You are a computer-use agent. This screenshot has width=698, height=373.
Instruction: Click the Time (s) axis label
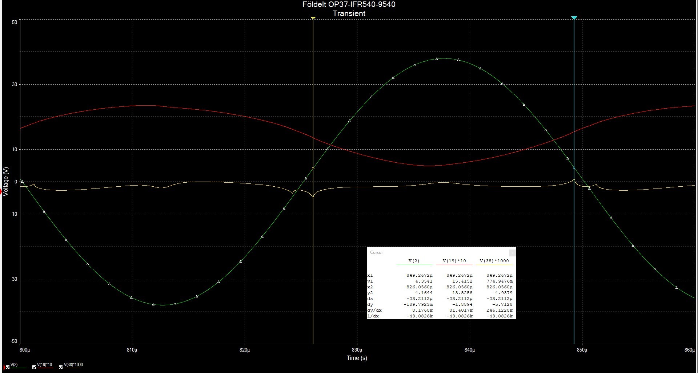tap(357, 358)
